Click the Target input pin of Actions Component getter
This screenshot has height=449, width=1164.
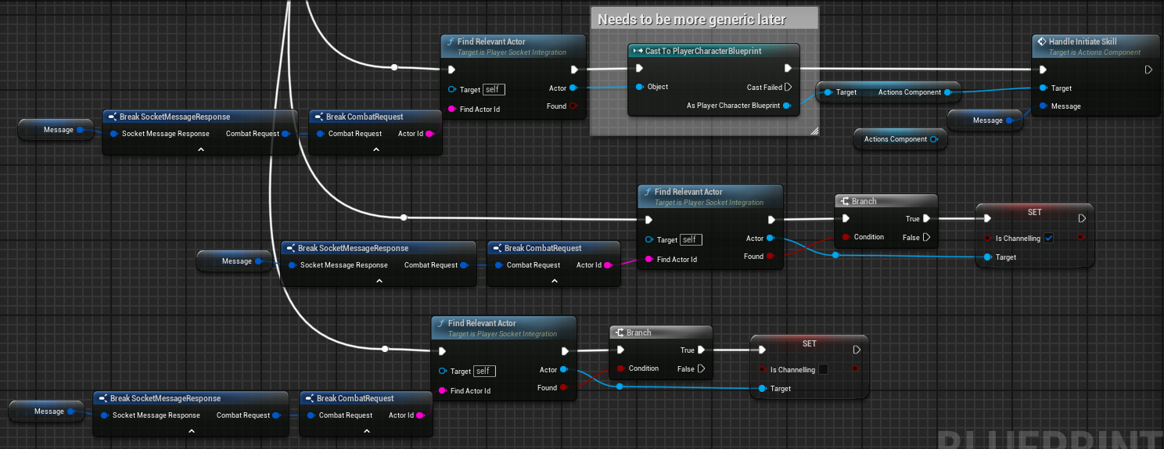(x=828, y=92)
